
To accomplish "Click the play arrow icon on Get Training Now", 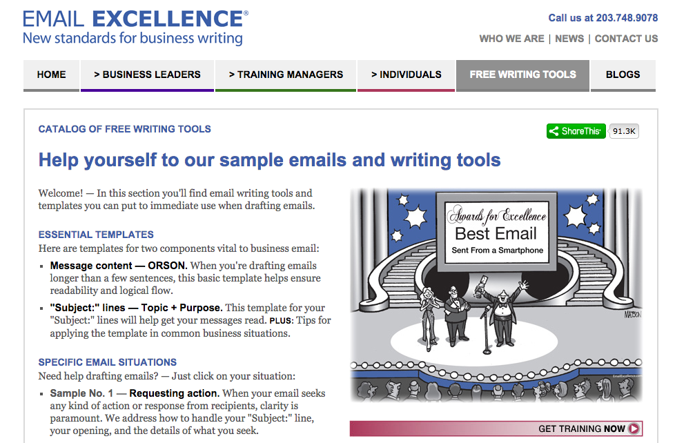I will coord(634,429).
